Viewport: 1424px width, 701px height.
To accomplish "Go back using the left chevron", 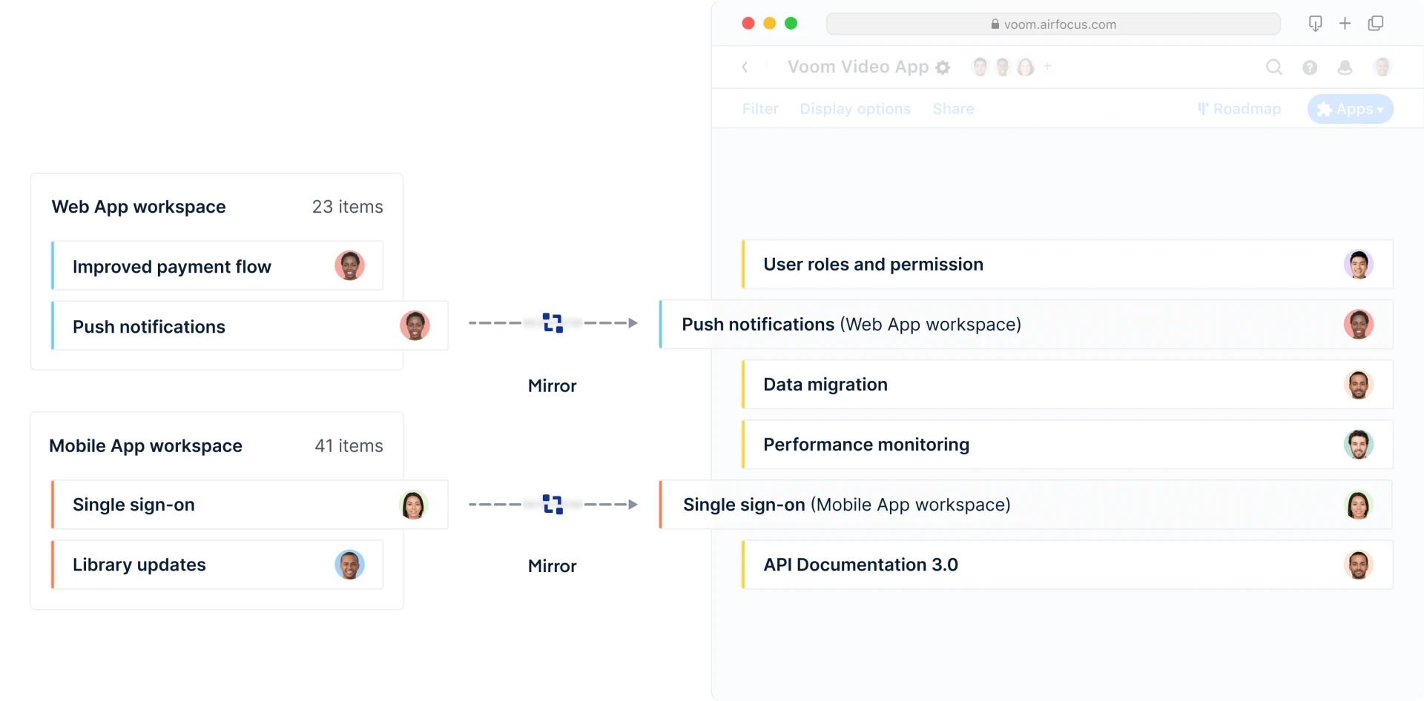I will click(745, 67).
